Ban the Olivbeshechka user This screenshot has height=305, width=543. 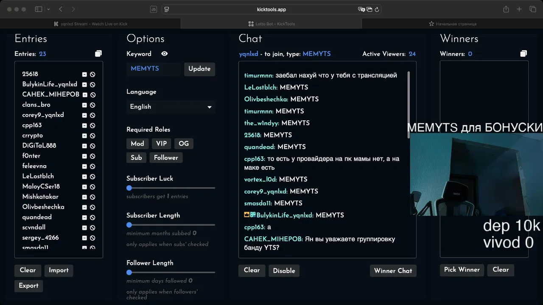[x=92, y=207]
